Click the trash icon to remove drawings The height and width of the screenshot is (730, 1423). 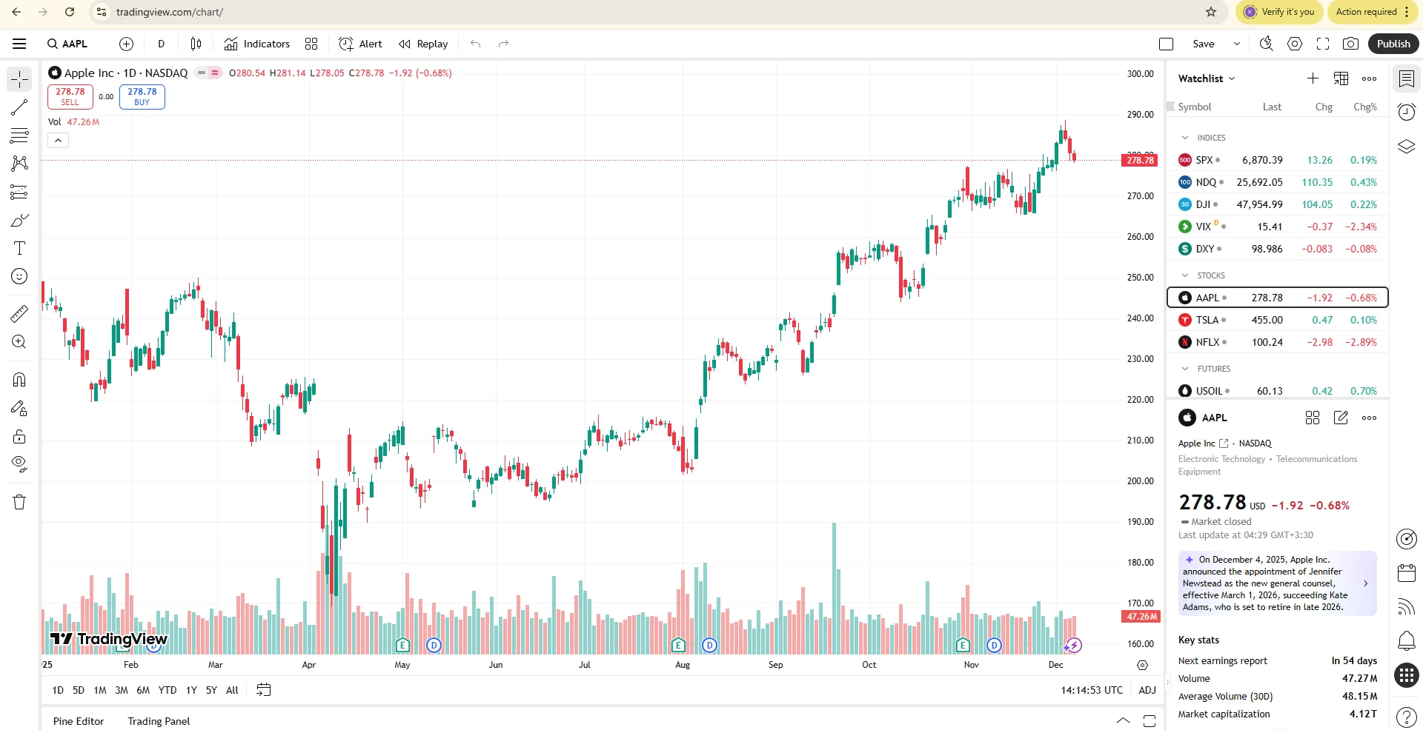point(19,502)
